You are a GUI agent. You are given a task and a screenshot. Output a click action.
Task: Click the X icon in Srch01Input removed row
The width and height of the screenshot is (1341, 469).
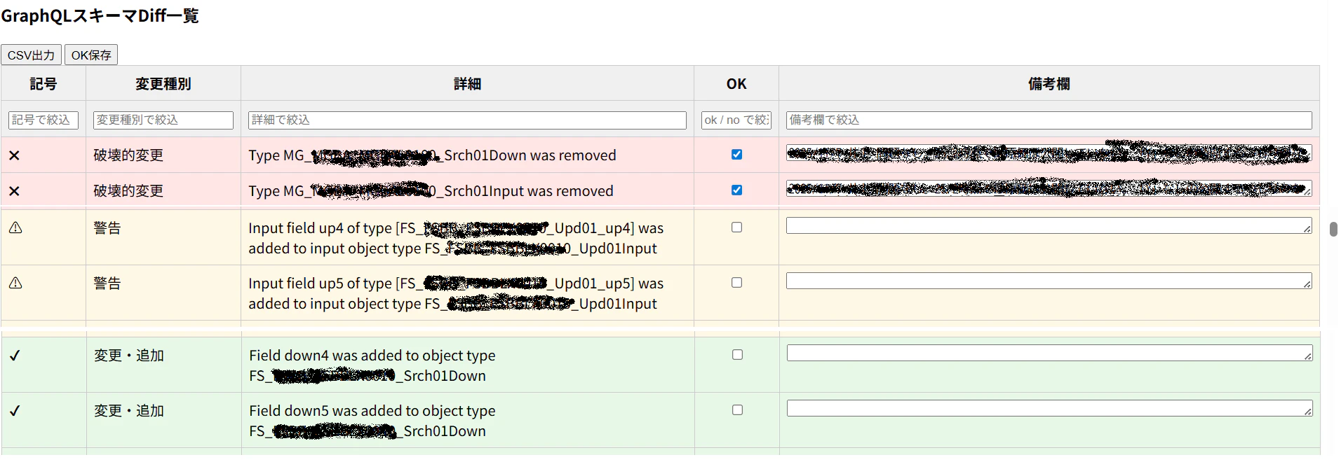coord(14,191)
